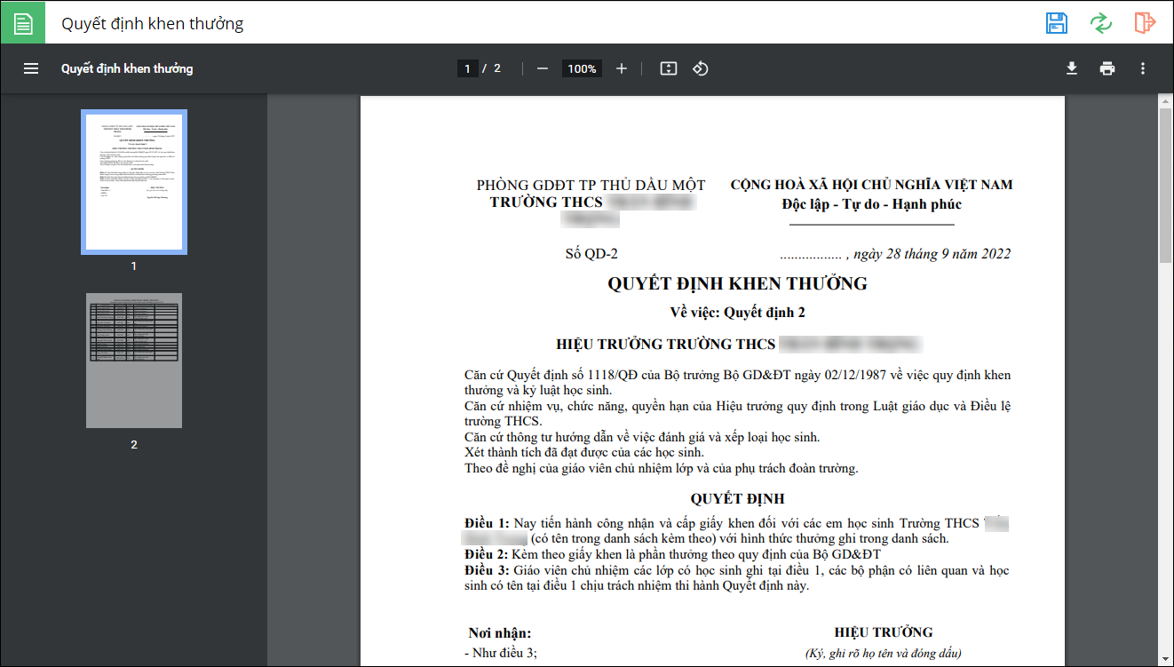
Task: Save the document with the blue floppy icon
Action: tap(1057, 23)
